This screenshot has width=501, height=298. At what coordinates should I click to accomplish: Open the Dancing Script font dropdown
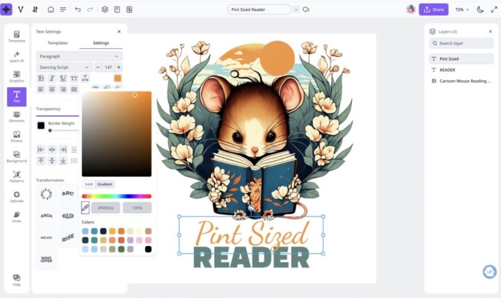point(65,68)
